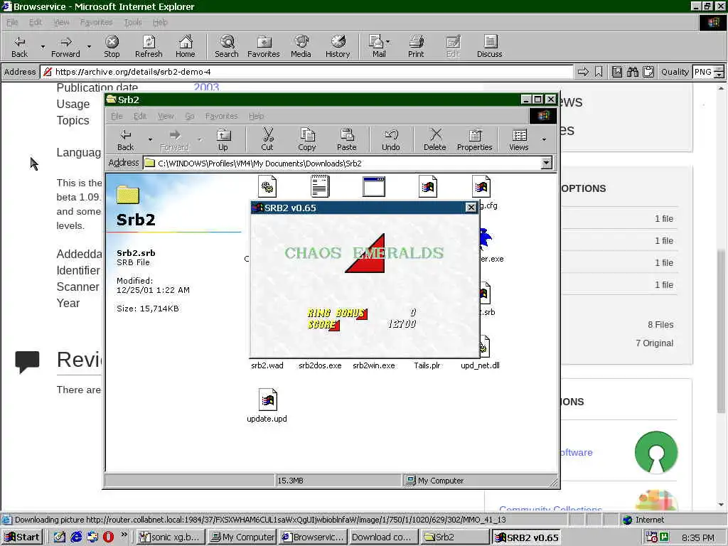
Task: Show the History pane in Internet Explorer
Action: [338, 46]
